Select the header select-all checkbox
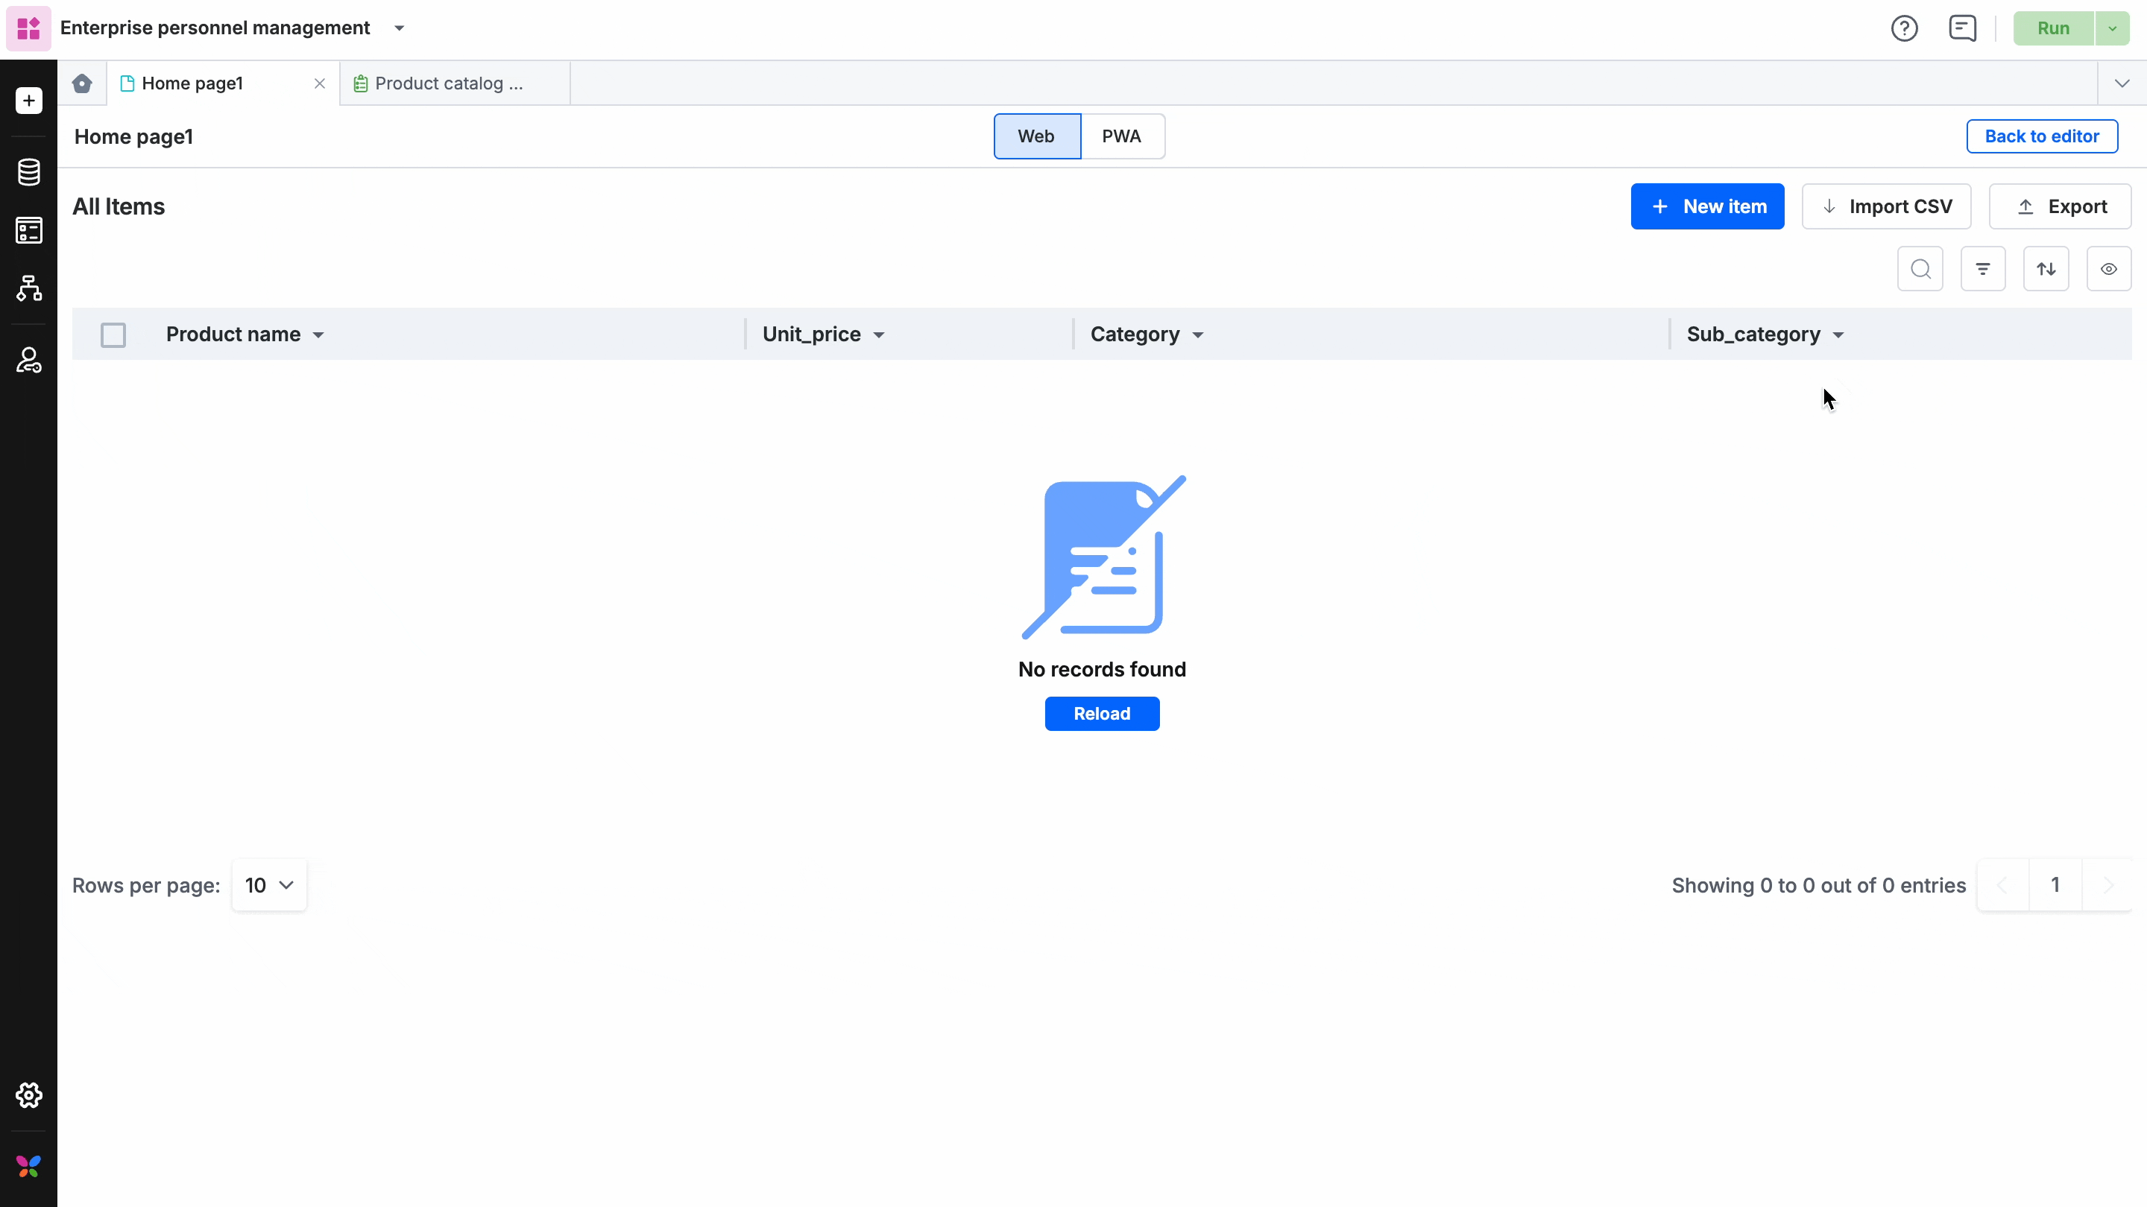This screenshot has width=2147, height=1207. [x=113, y=335]
